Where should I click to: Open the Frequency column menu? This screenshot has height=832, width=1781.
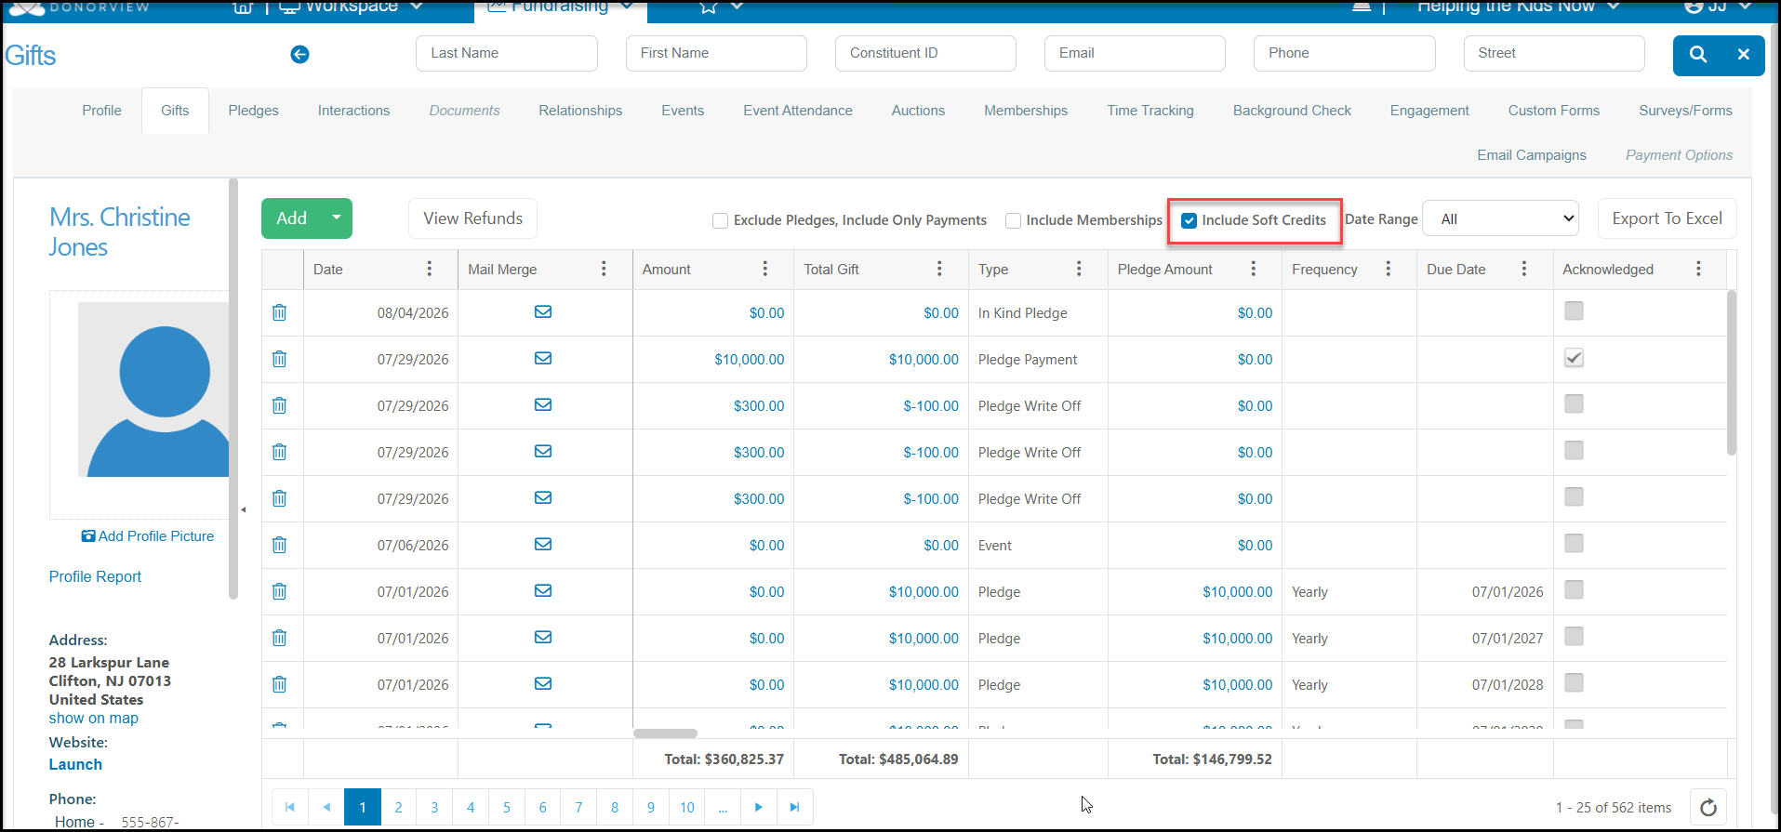1389,269
